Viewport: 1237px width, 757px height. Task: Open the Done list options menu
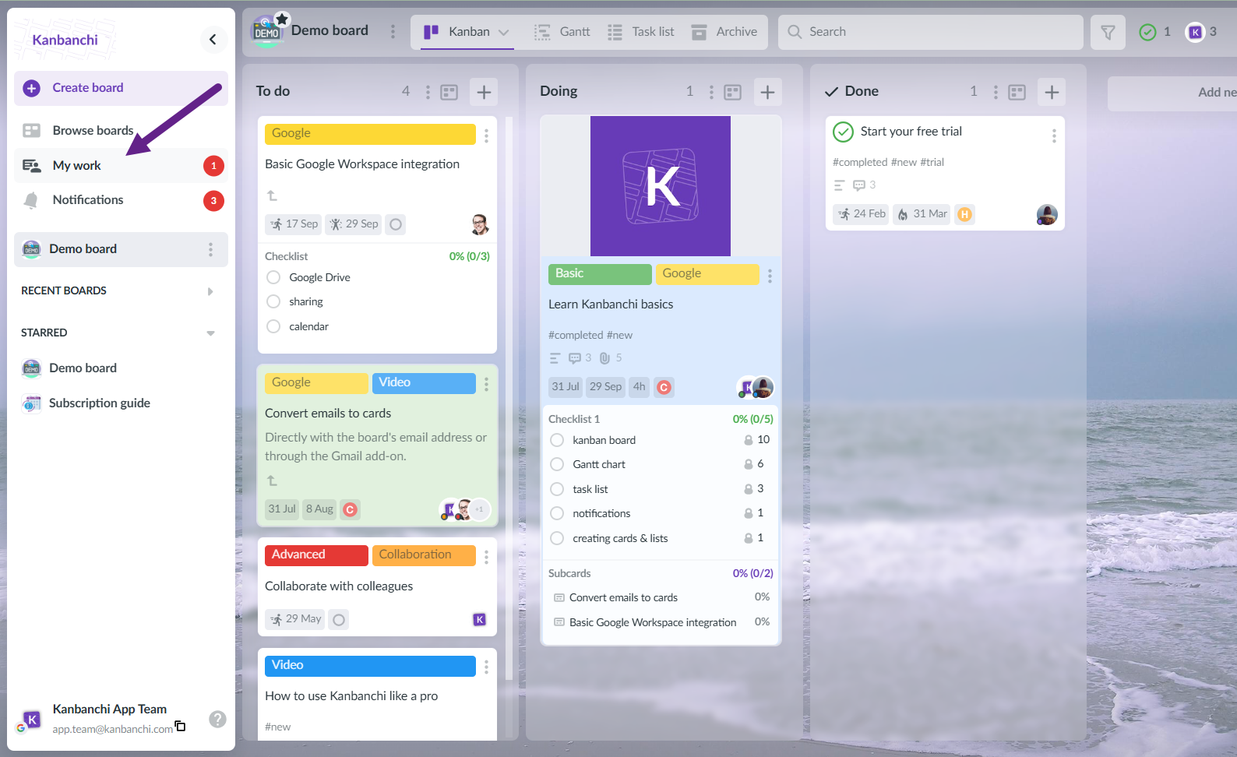point(995,92)
